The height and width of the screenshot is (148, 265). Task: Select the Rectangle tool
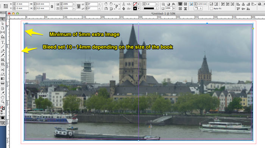tap(3, 64)
